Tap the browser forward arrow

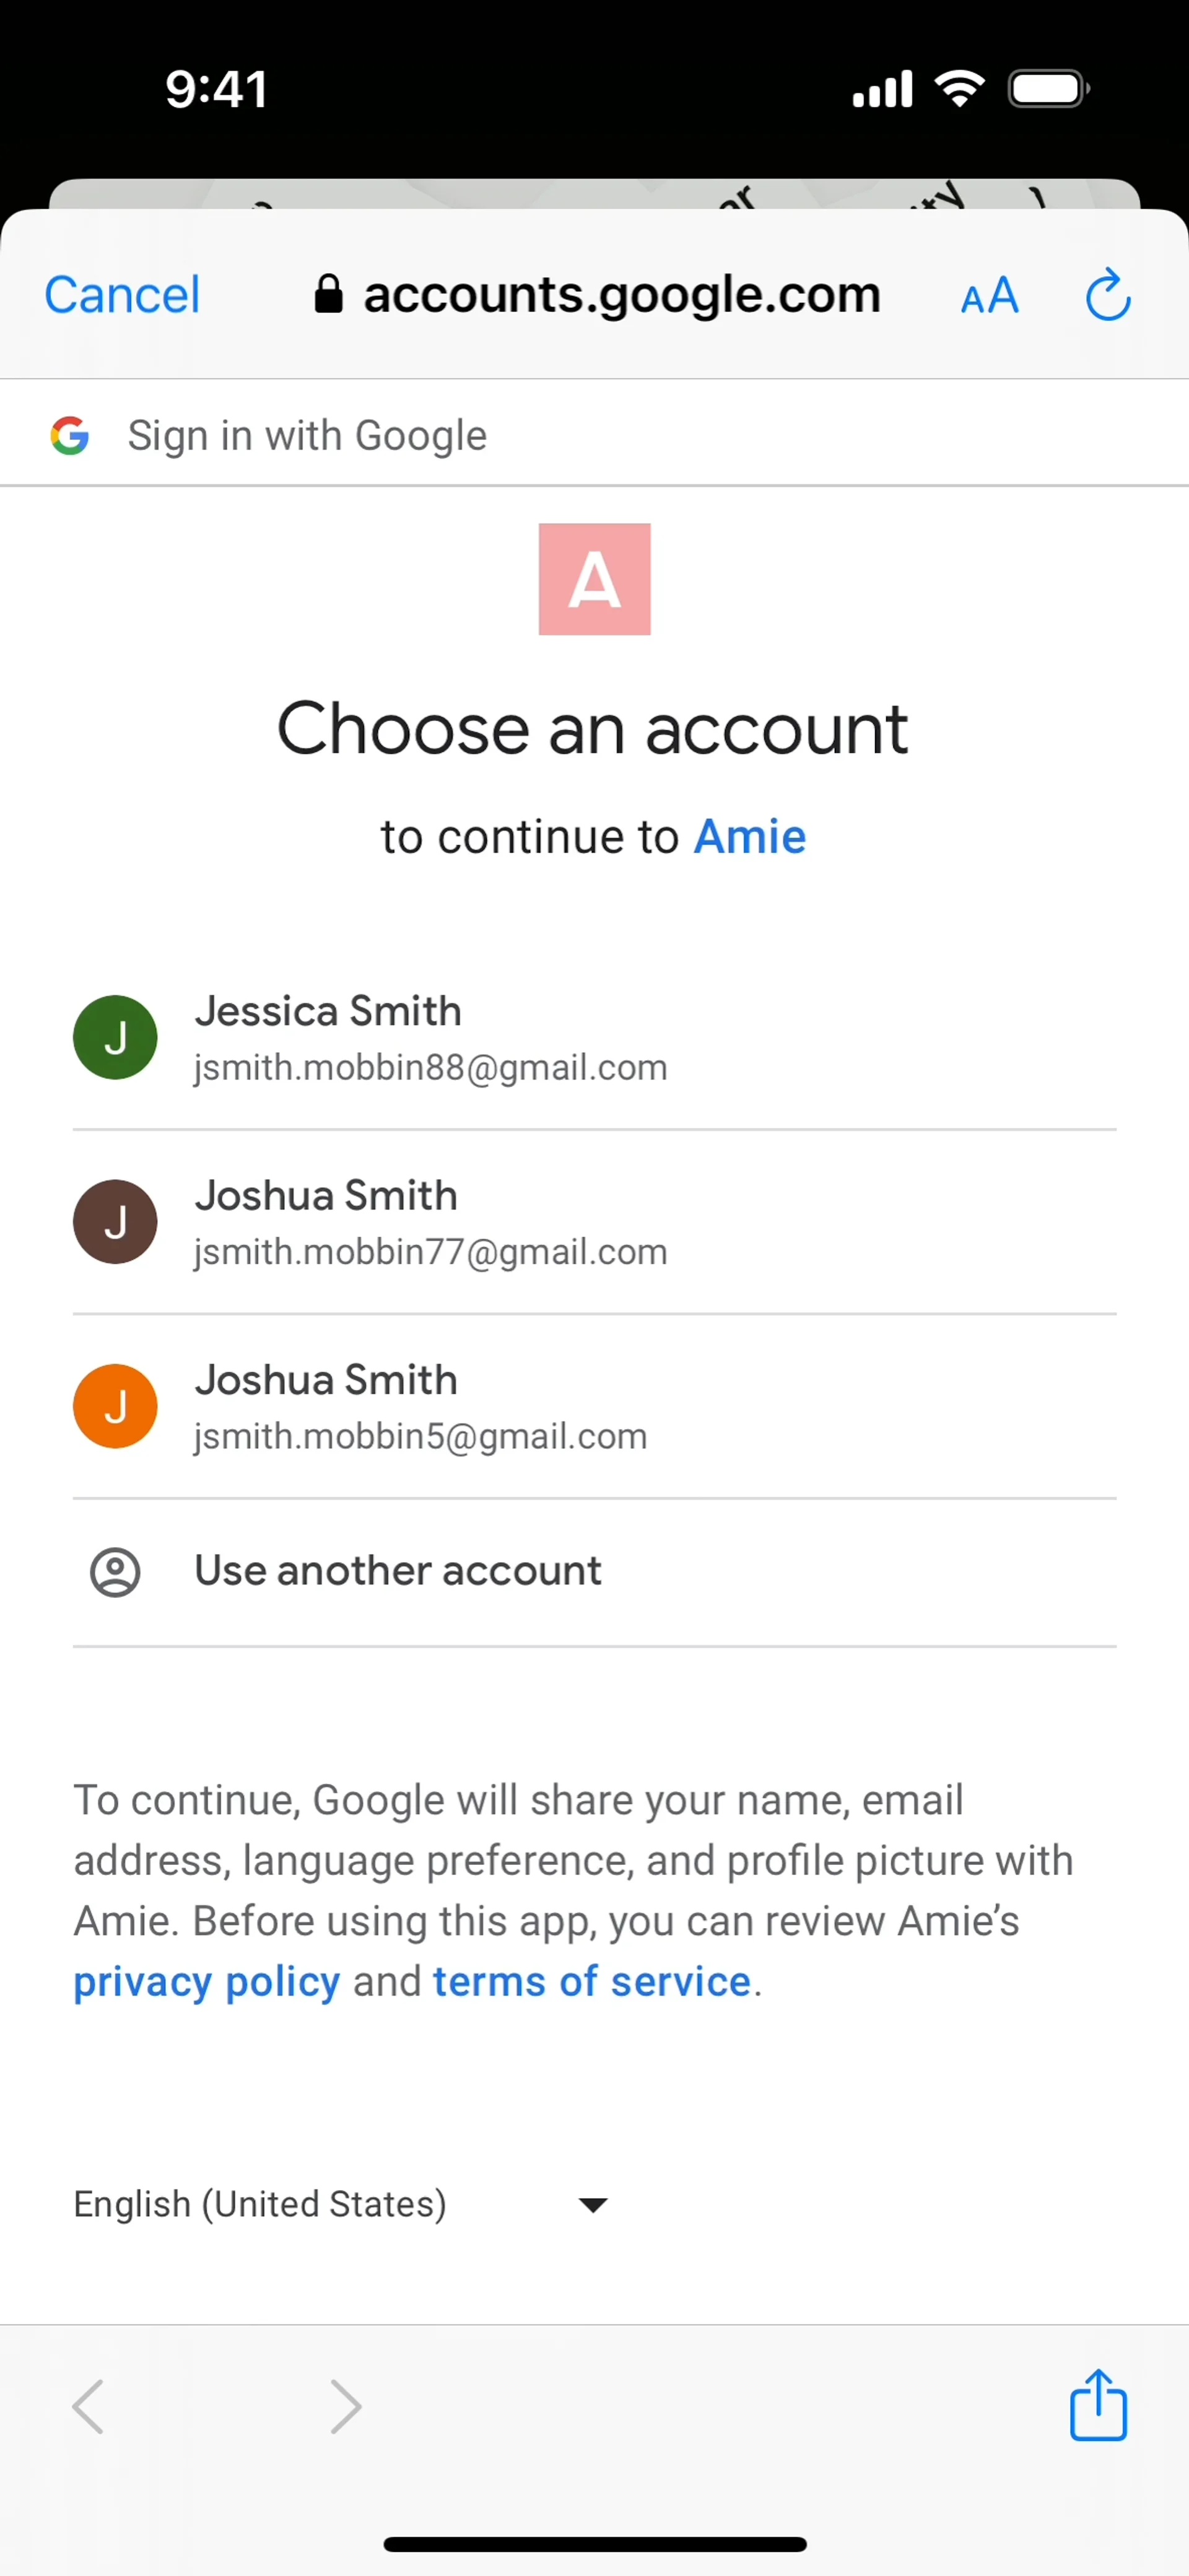(x=345, y=2406)
